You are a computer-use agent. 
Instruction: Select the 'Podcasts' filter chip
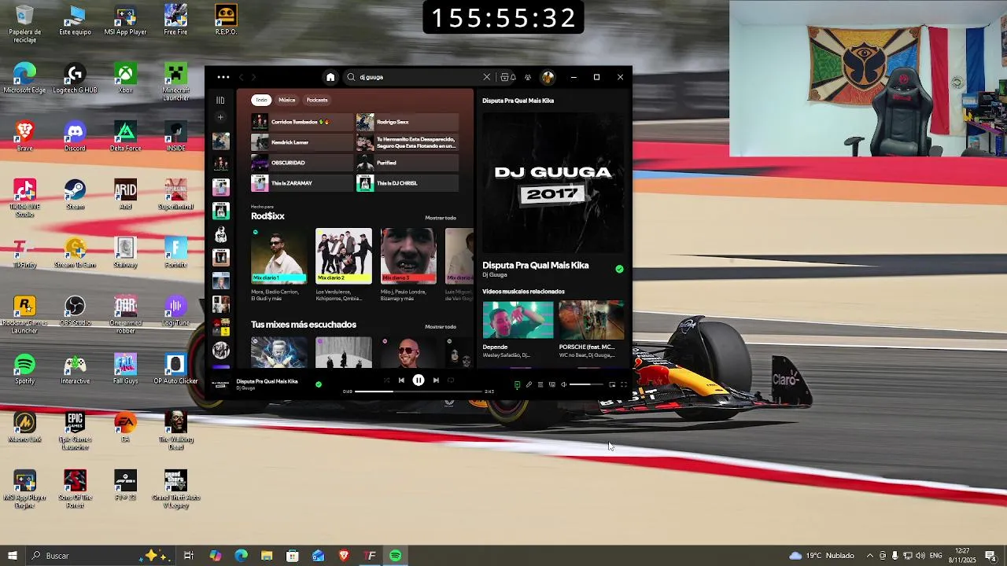point(317,100)
